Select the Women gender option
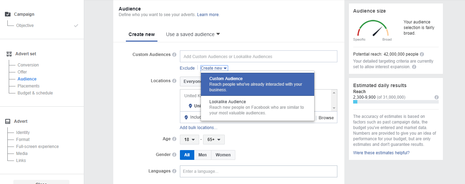Screen dimensions: 465x184 (223, 155)
